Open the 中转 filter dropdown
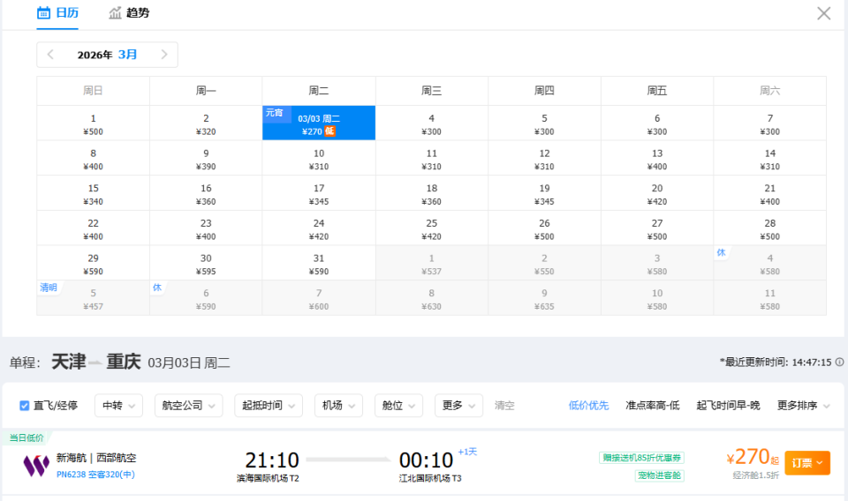Image resolution: width=848 pixels, height=501 pixels. pyautogui.click(x=118, y=406)
